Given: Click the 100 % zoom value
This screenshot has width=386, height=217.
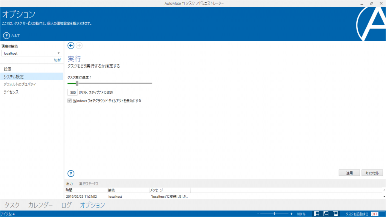Looking at the screenshot, I should coord(301,214).
